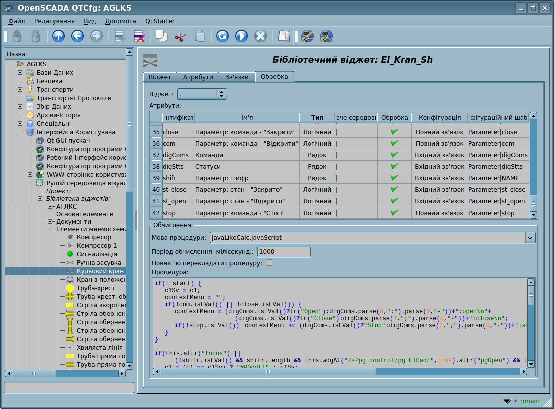554x409 pixels.
Task: Collapse the Елементи мнемосхеми node
Action: click(50, 229)
